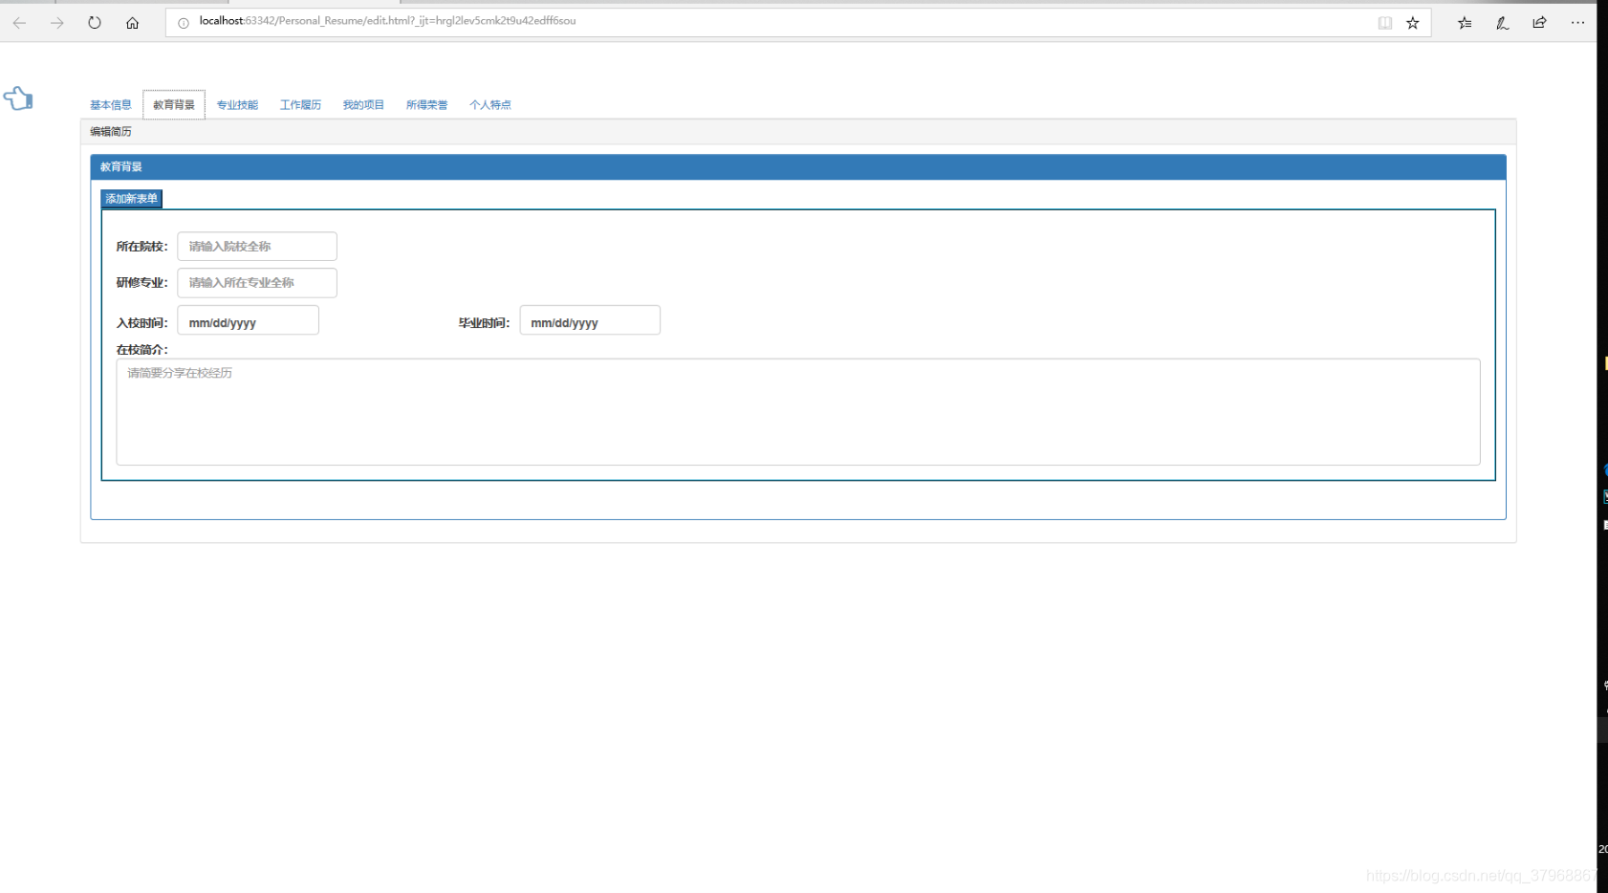Open the 入校时间 date picker
The image size is (1608, 893).
tap(248, 322)
